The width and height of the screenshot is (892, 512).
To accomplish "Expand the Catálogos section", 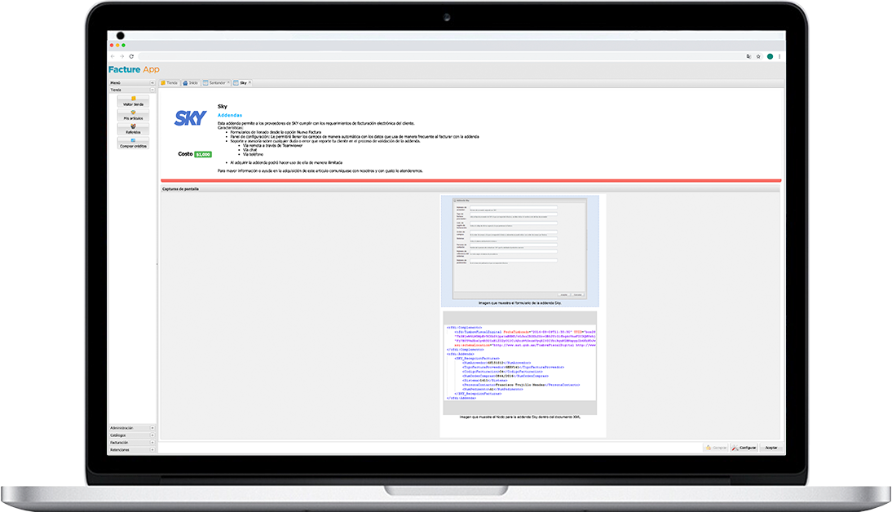I will [152, 435].
